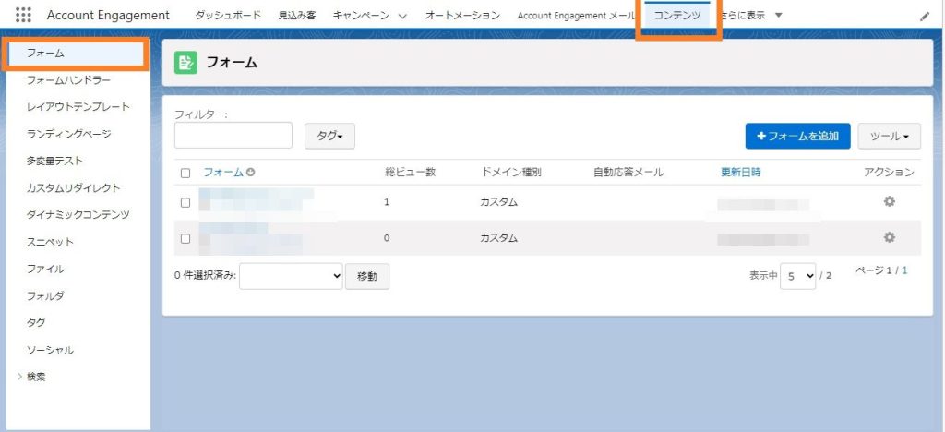945x432 pixels.
Task: Click into the フィルター text field
Action: (233, 135)
